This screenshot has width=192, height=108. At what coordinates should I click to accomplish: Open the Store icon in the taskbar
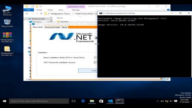click(101, 101)
